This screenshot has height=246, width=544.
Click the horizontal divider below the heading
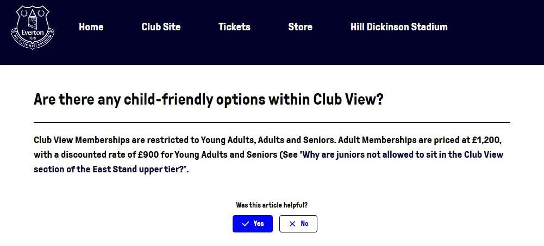coord(272,122)
